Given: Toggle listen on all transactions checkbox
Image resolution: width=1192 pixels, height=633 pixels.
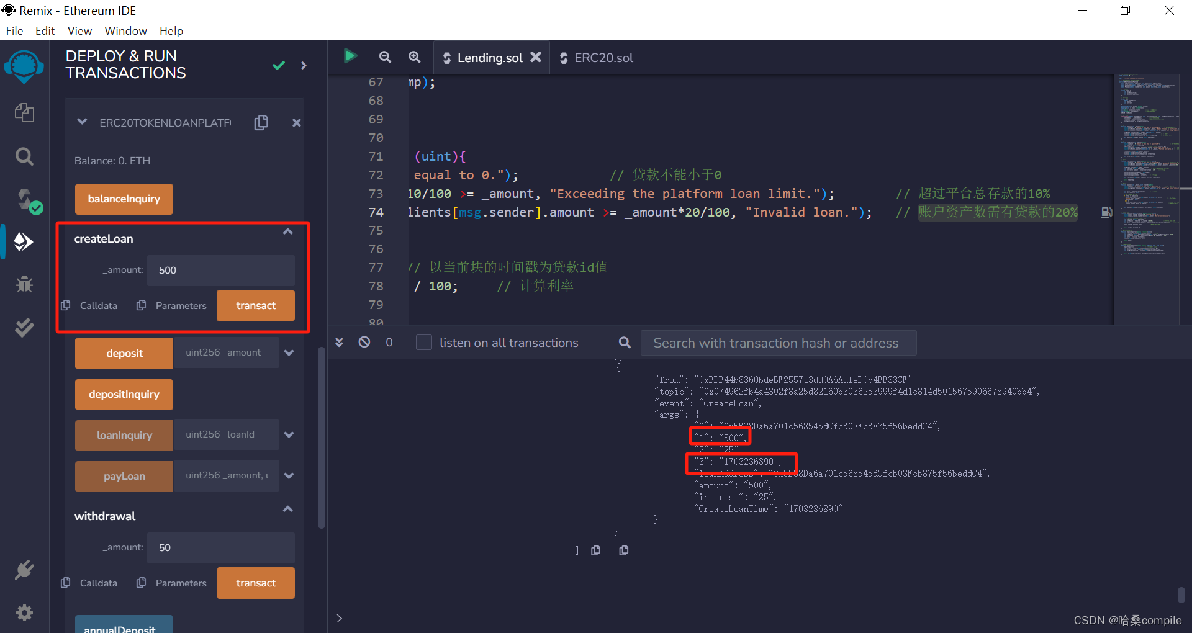Looking at the screenshot, I should [x=424, y=343].
